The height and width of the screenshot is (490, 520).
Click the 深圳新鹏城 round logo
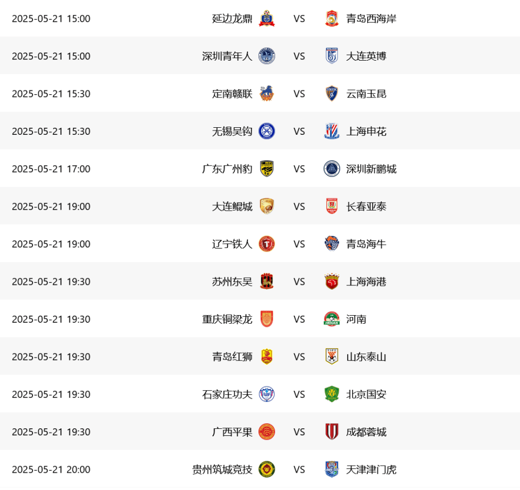331,169
